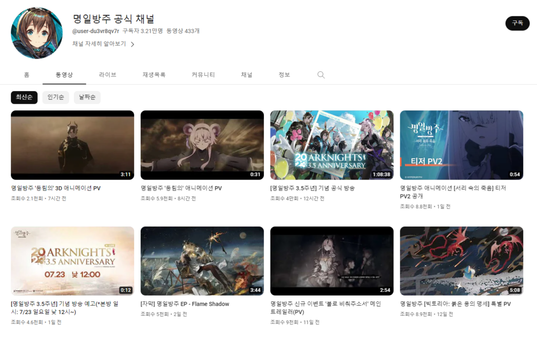Play the 0:31 '등림의' 애니메이션 PV thumbnail
The width and height of the screenshot is (537, 337).
[202, 145]
